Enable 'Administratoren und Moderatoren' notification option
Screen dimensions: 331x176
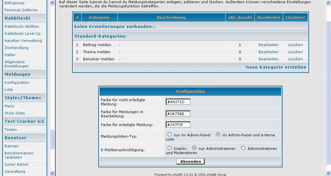(243, 148)
